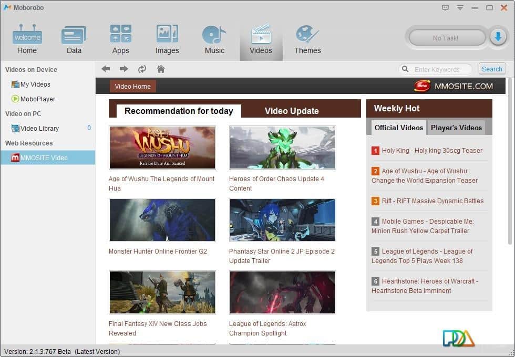This screenshot has width=515, height=357.
Task: Open the Home welcome section
Action: [x=27, y=39]
